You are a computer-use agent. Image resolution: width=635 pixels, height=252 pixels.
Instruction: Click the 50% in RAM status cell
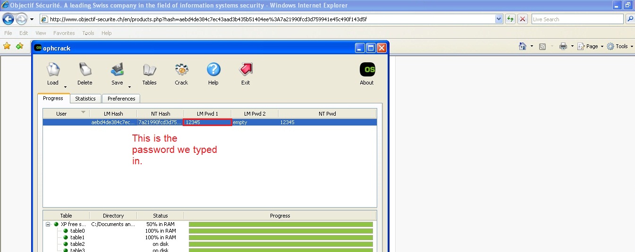(x=161, y=224)
